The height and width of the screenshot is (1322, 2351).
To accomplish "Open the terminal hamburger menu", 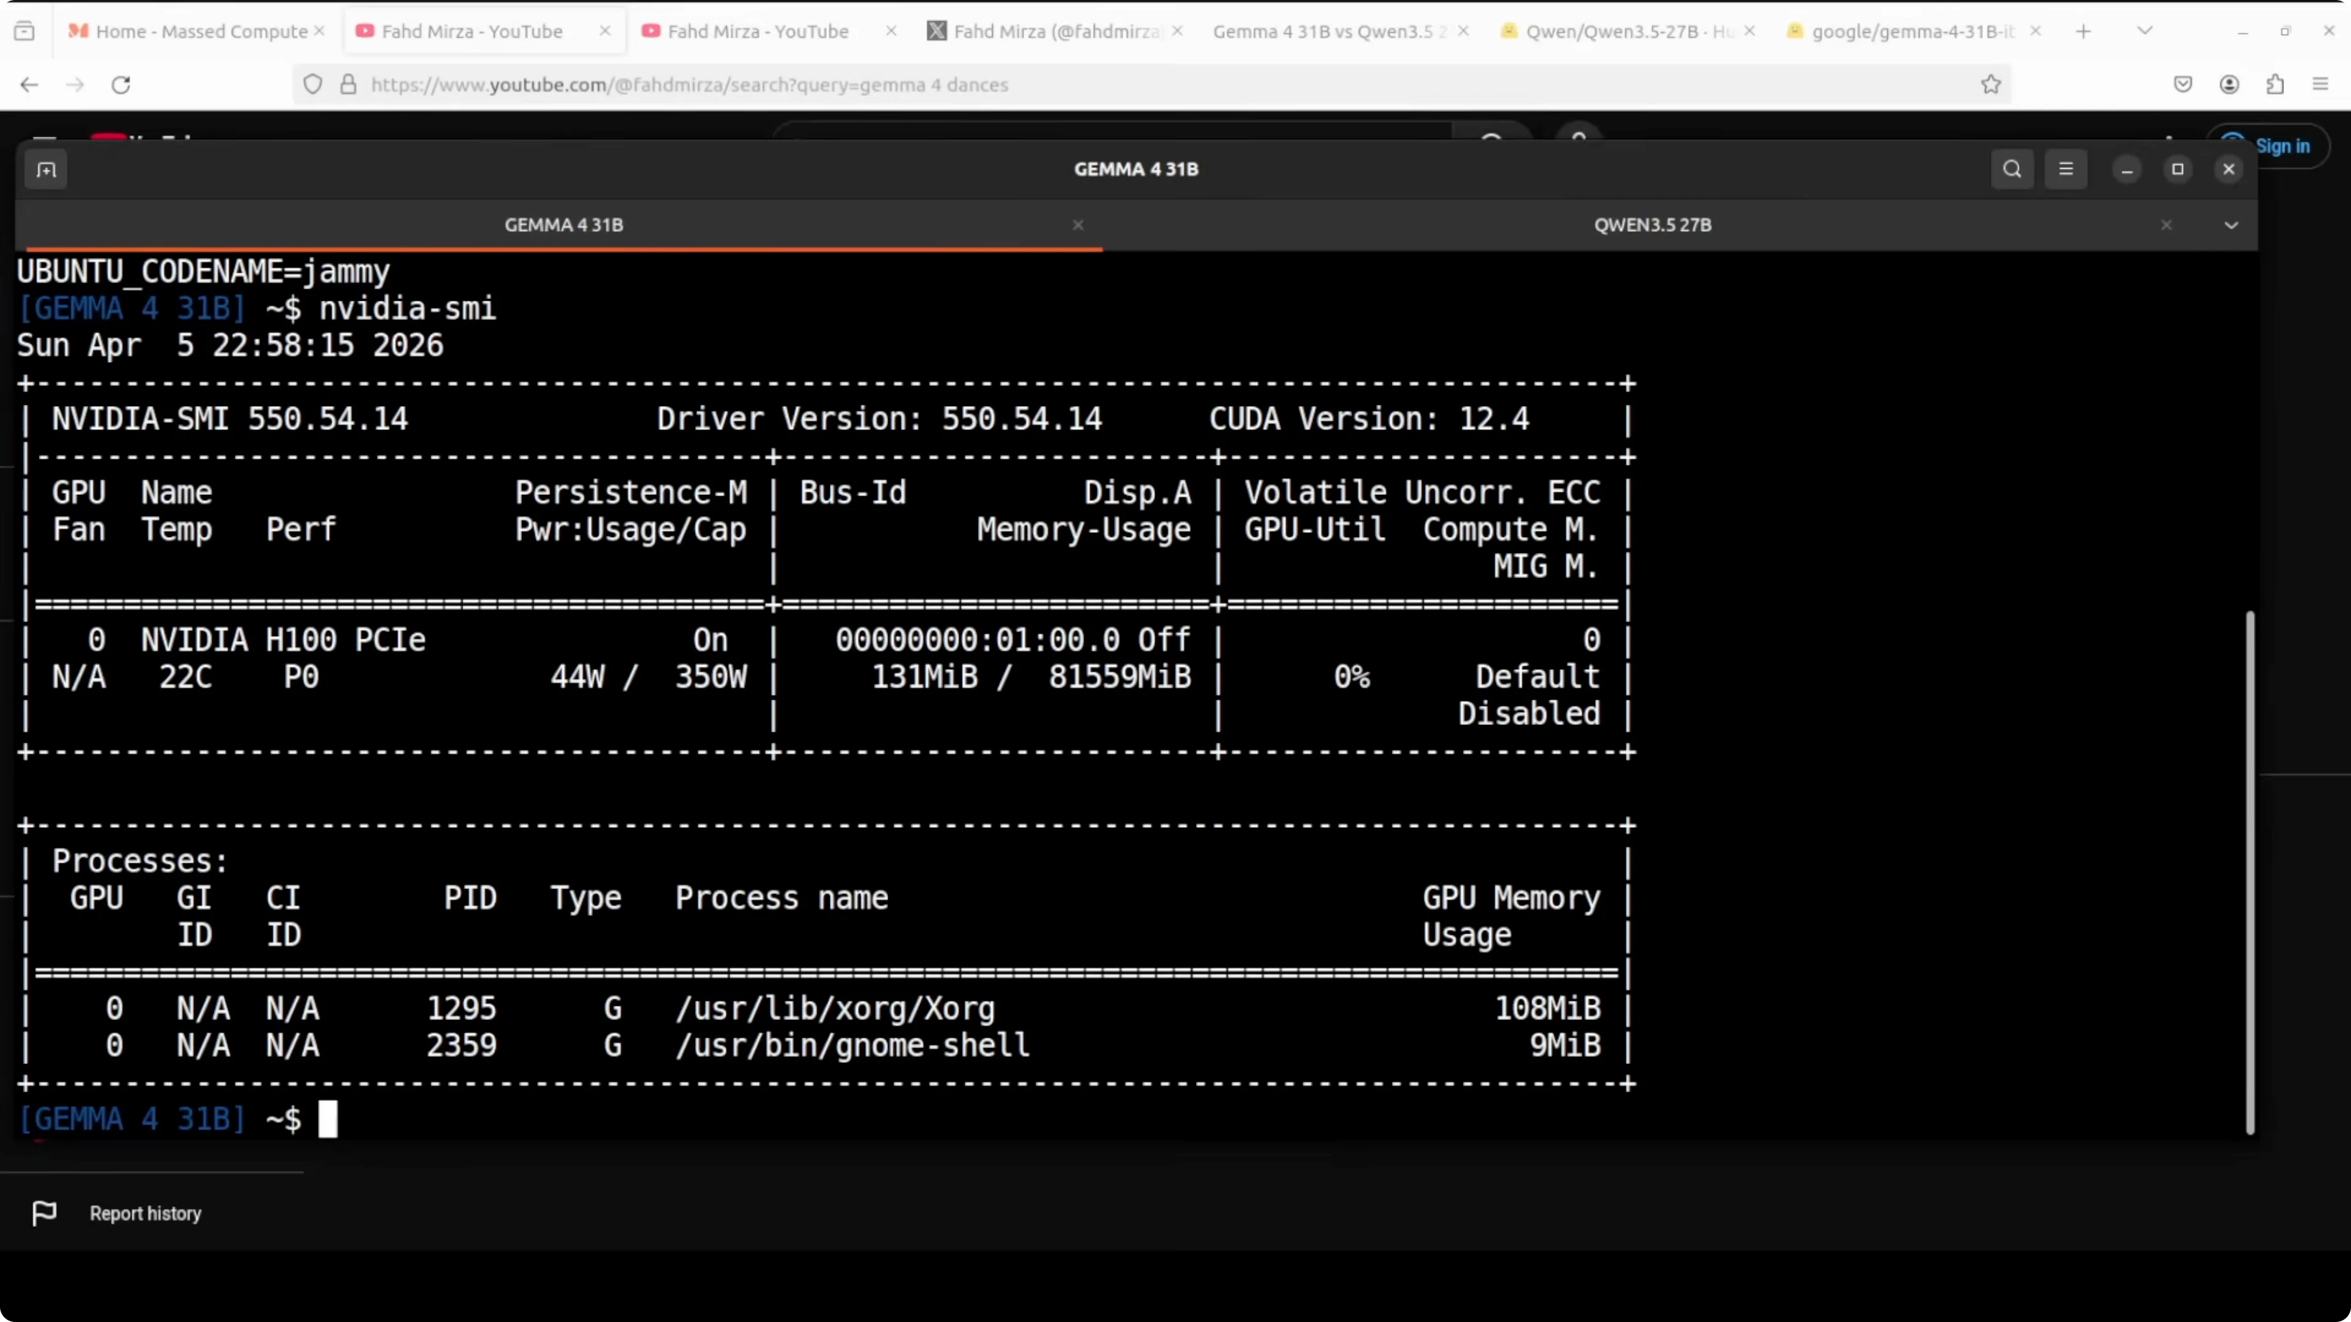I will tap(2065, 170).
